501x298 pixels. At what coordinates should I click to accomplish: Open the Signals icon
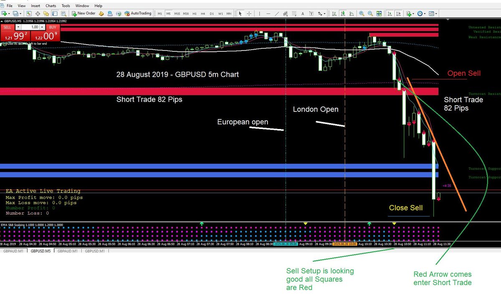pyautogui.click(x=119, y=13)
